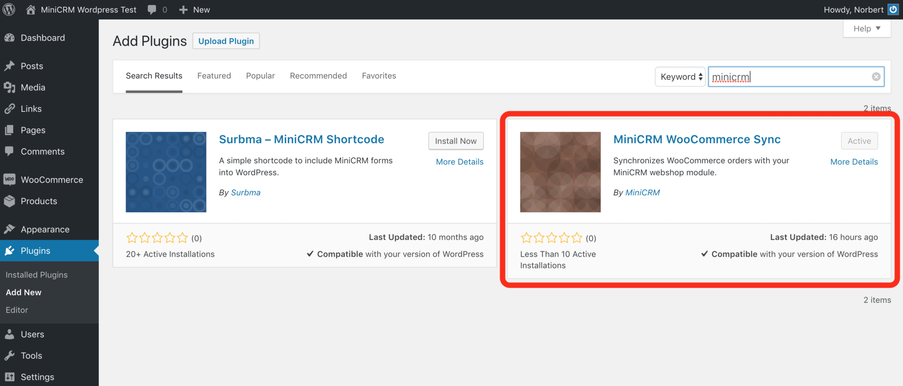Select Add New in Plugins submenu
Image resolution: width=903 pixels, height=386 pixels.
pos(24,292)
